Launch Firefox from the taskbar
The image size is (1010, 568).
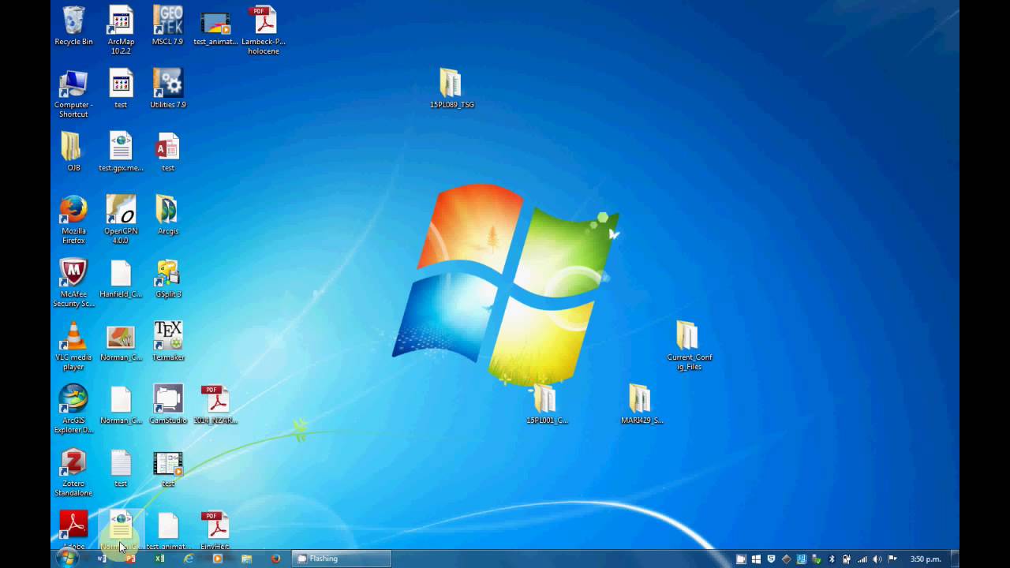click(275, 559)
